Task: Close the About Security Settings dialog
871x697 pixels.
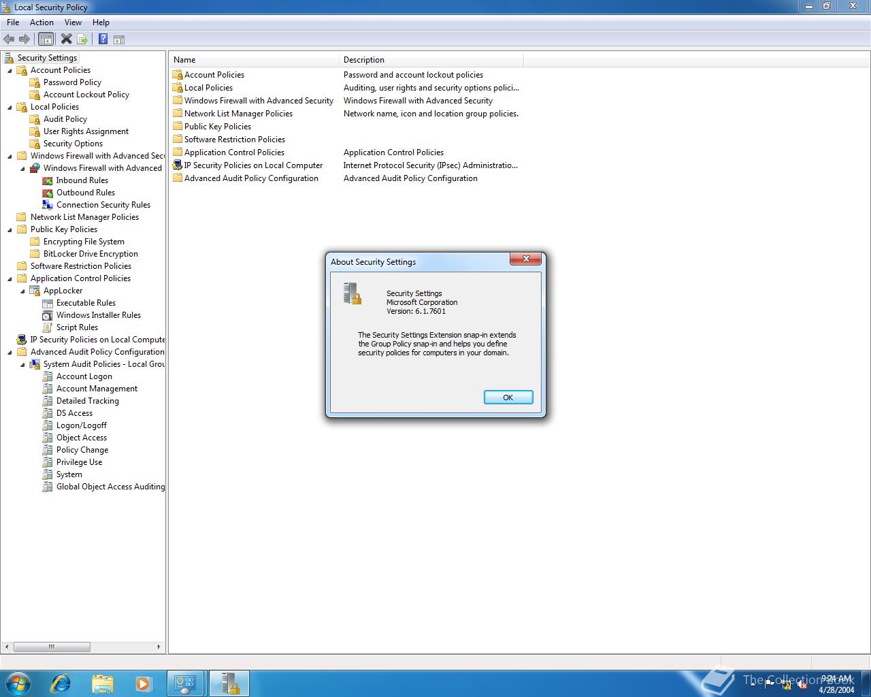Action: [526, 259]
